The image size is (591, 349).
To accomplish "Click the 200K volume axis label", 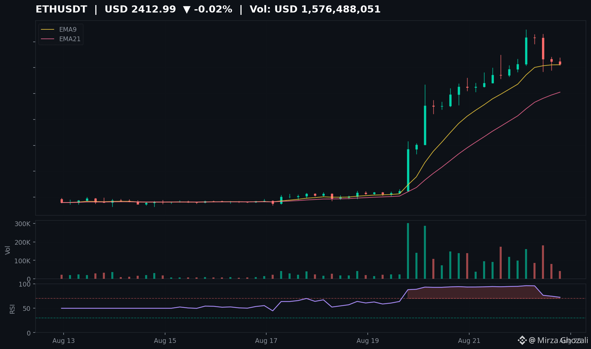I will [x=22, y=242].
